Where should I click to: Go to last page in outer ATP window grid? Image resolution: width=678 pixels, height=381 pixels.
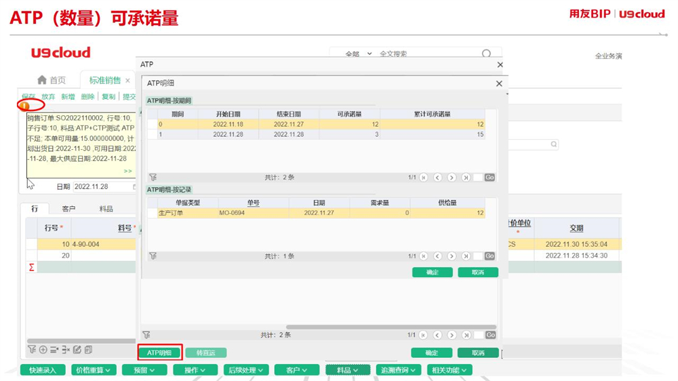[x=466, y=335]
